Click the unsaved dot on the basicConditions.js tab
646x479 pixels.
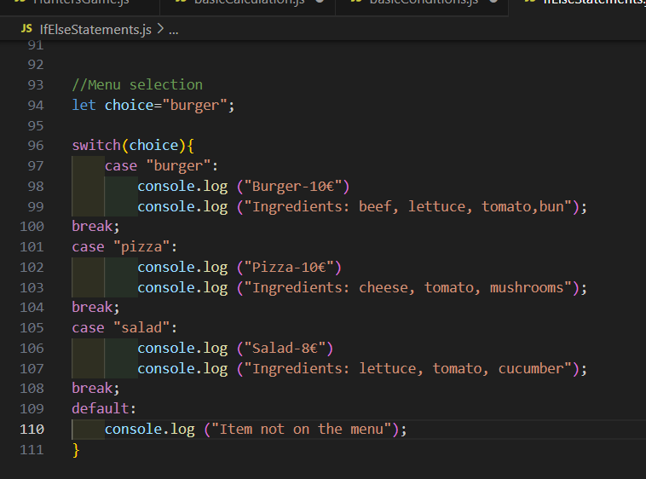pyautogui.click(x=492, y=3)
